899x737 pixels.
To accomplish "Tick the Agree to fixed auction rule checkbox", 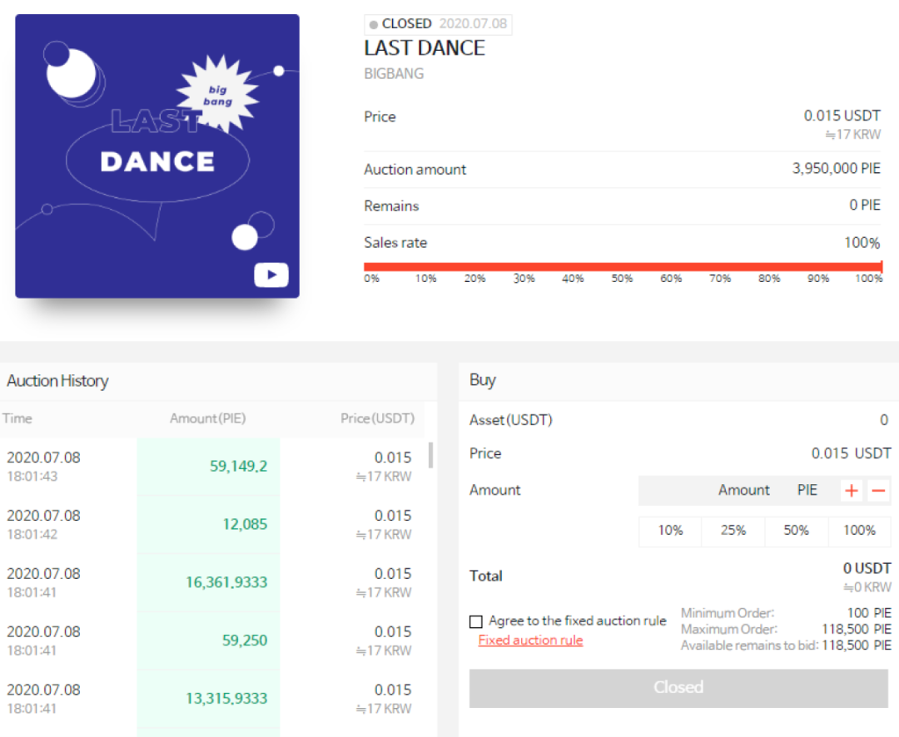I will coord(476,621).
